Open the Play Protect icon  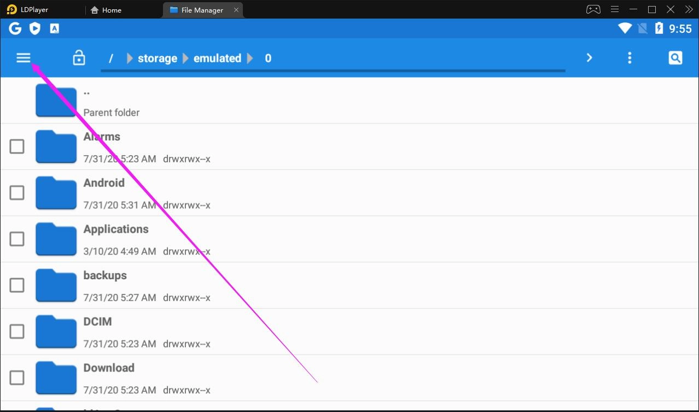34,28
